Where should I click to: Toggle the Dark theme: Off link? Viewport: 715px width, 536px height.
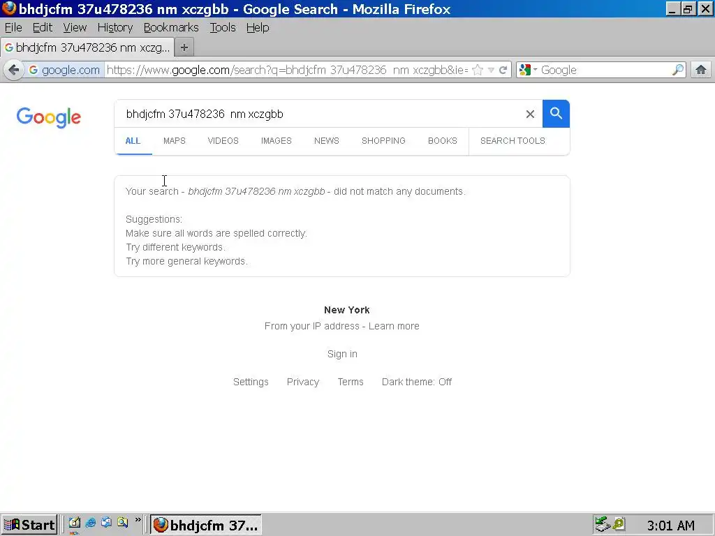[417, 382]
